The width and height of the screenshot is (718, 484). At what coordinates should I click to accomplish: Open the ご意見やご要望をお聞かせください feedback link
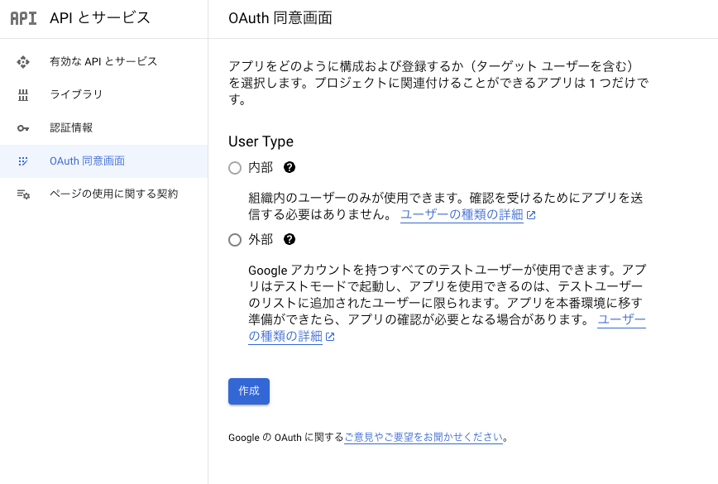[x=424, y=438]
